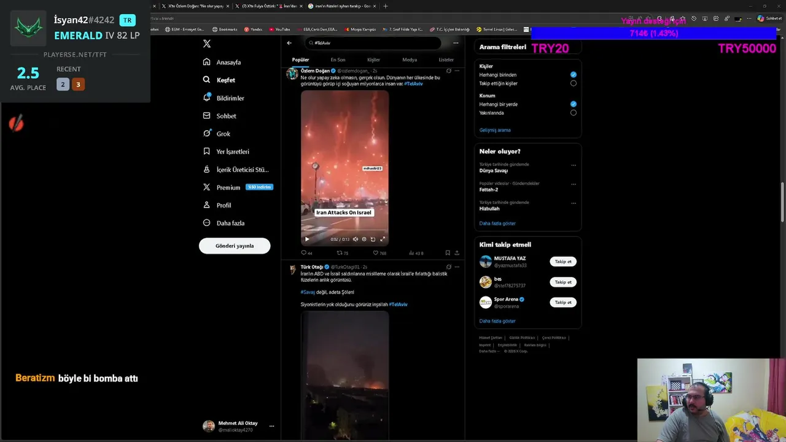
Task: Play the Iran Attacks video
Action: [307, 239]
